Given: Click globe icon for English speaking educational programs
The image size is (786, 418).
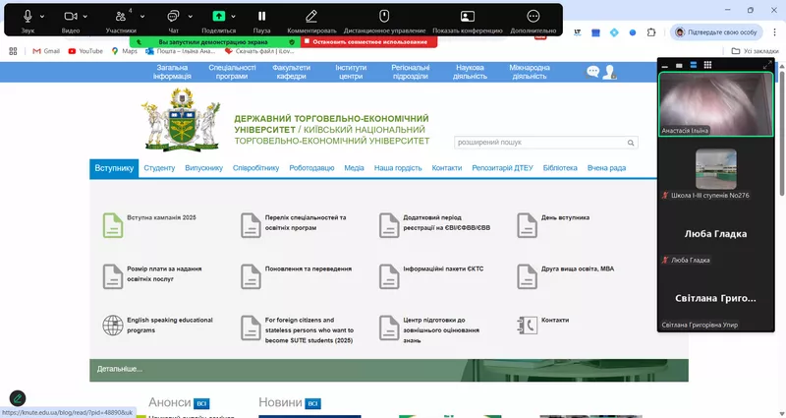Looking at the screenshot, I should click(x=113, y=326).
